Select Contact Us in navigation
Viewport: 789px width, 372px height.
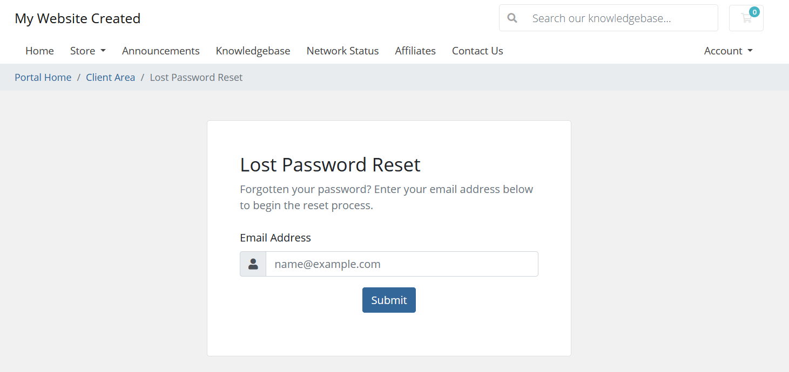[x=477, y=51]
